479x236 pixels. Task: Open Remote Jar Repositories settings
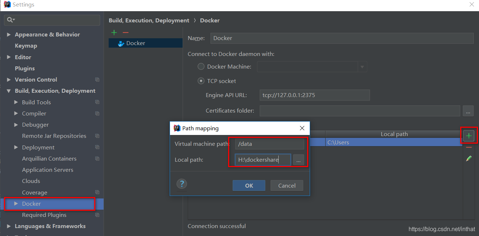pyautogui.click(x=54, y=136)
